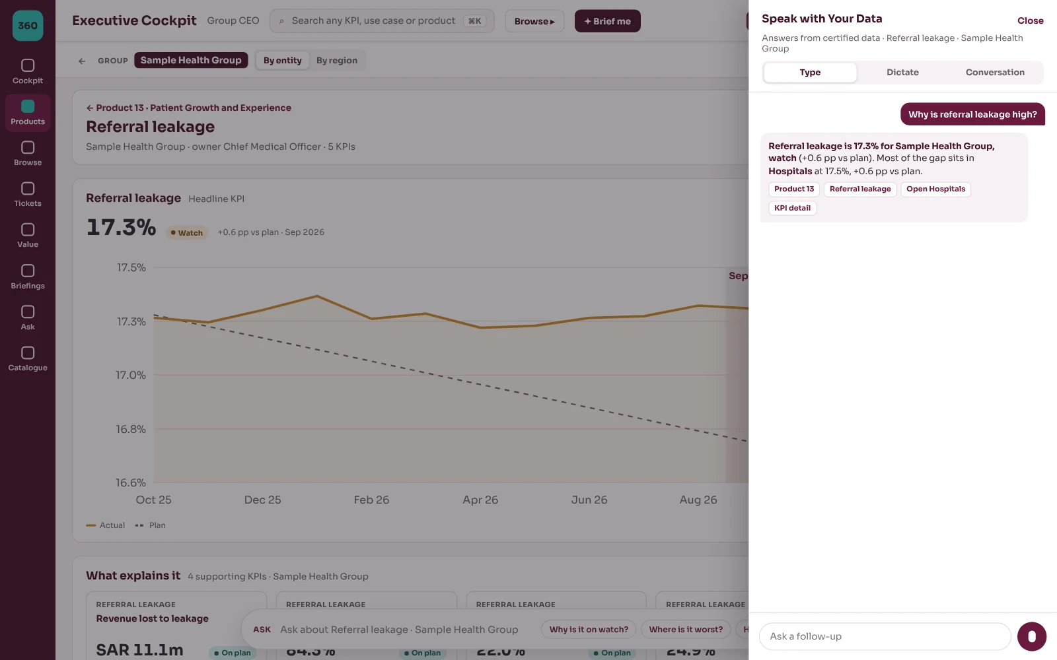Click the Product 13 answer chip
The image size is (1057, 660).
pos(794,189)
